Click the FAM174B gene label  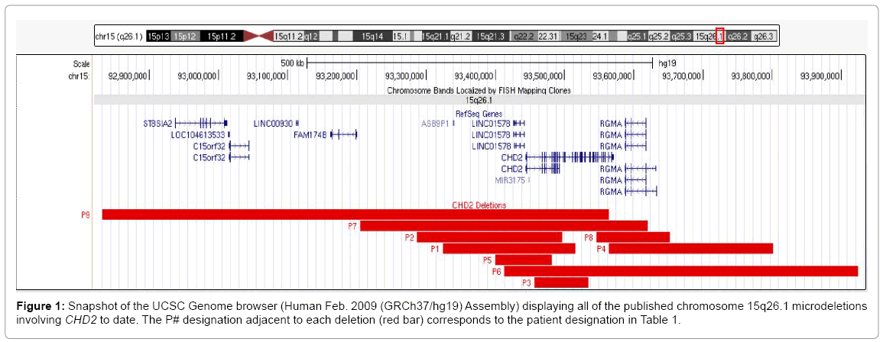click(310, 134)
